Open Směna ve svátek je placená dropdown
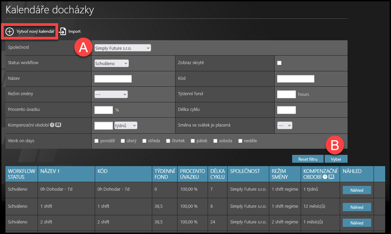391x234 pixels. [285, 125]
